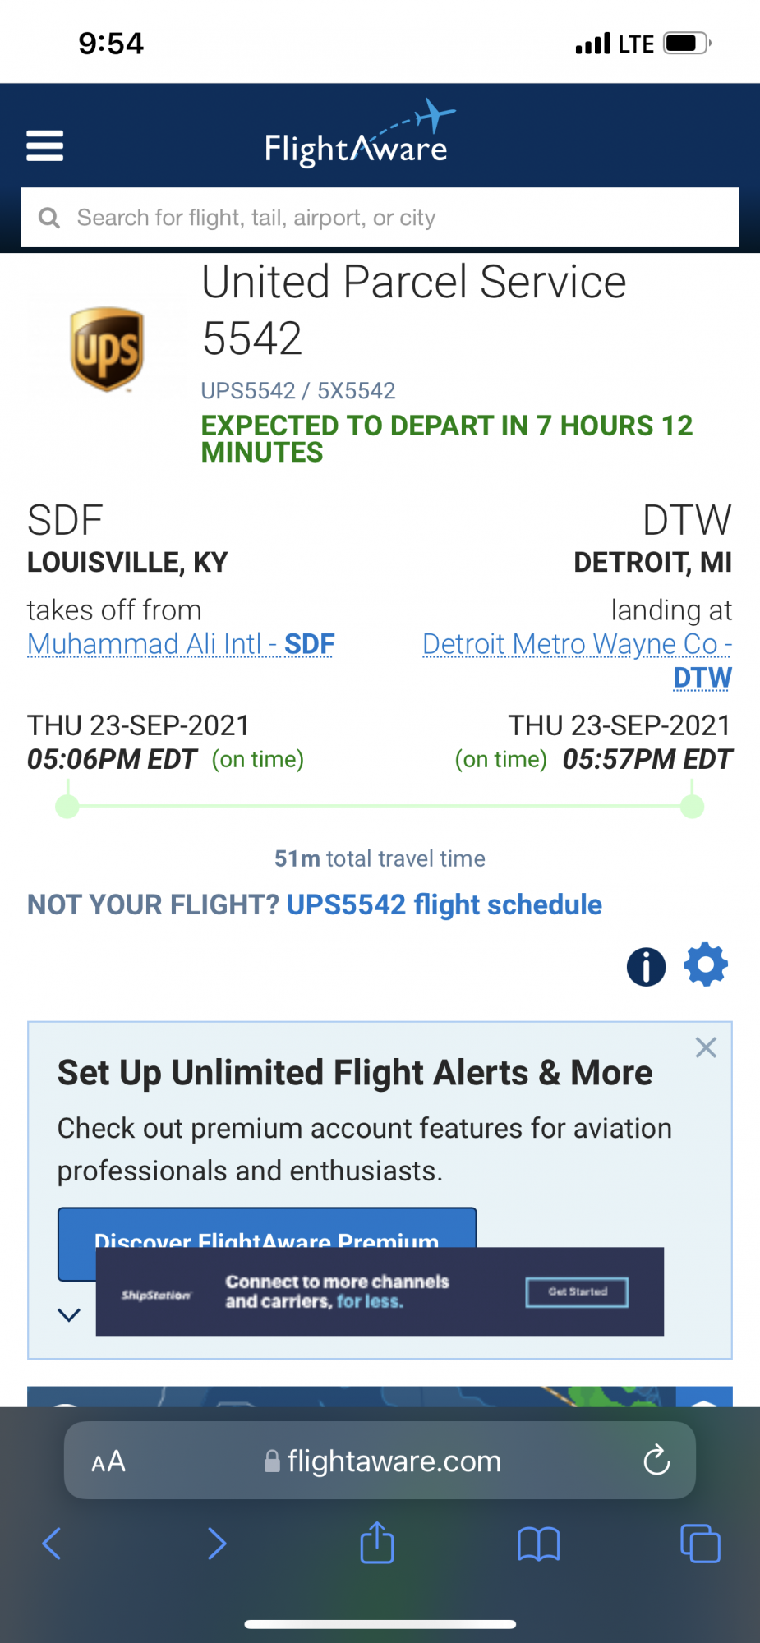Focus the flight search field
Image resolution: width=760 pixels, height=1643 pixels.
pyautogui.click(x=380, y=218)
